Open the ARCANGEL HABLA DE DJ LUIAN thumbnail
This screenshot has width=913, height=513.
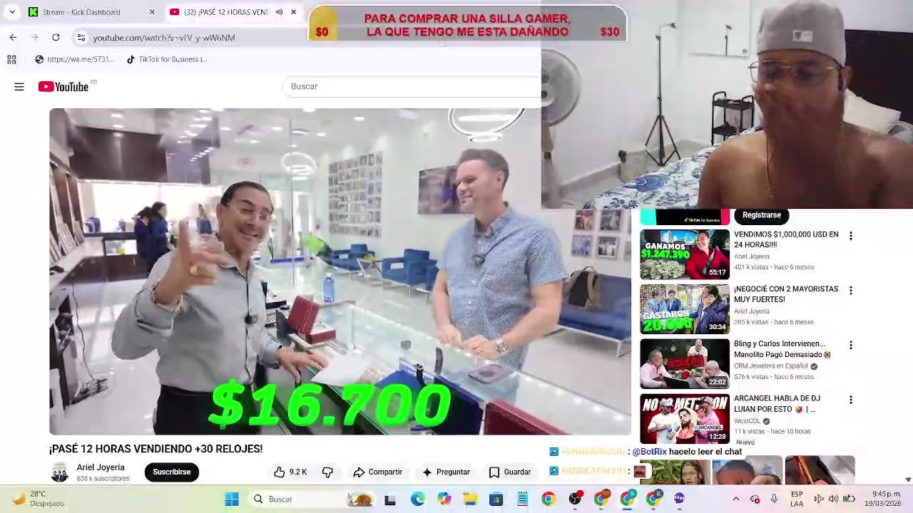685,419
